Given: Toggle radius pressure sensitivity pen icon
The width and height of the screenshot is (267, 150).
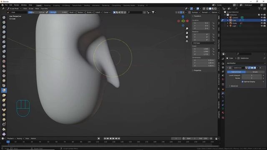Looking at the screenshot, I should 47,12.
